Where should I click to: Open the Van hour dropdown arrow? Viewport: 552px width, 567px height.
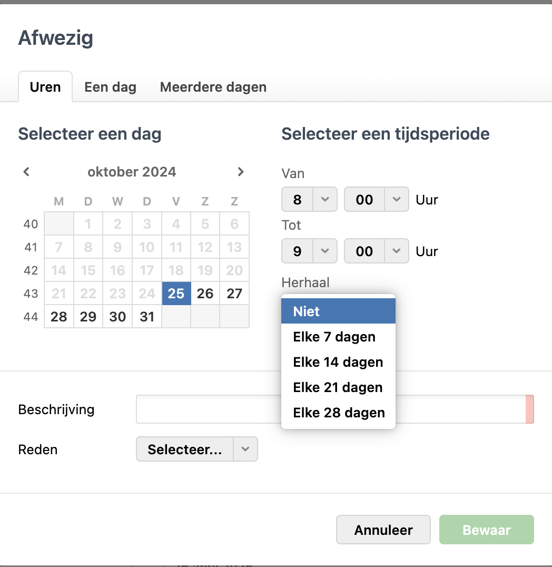[325, 200]
